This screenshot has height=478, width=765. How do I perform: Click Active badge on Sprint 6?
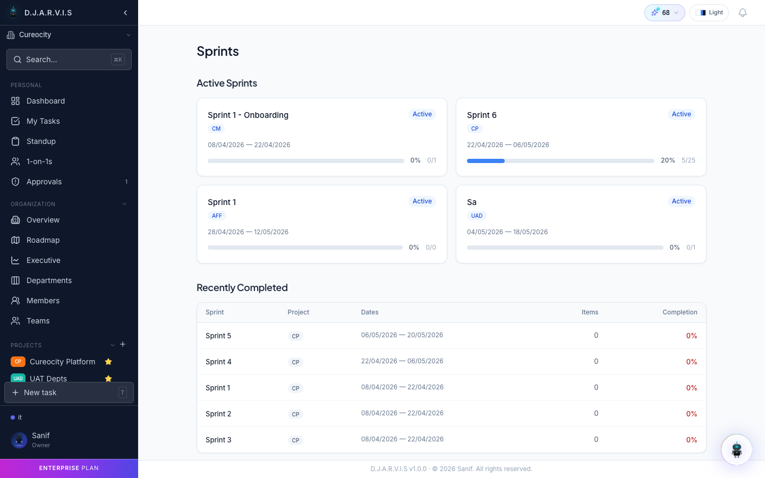point(682,114)
